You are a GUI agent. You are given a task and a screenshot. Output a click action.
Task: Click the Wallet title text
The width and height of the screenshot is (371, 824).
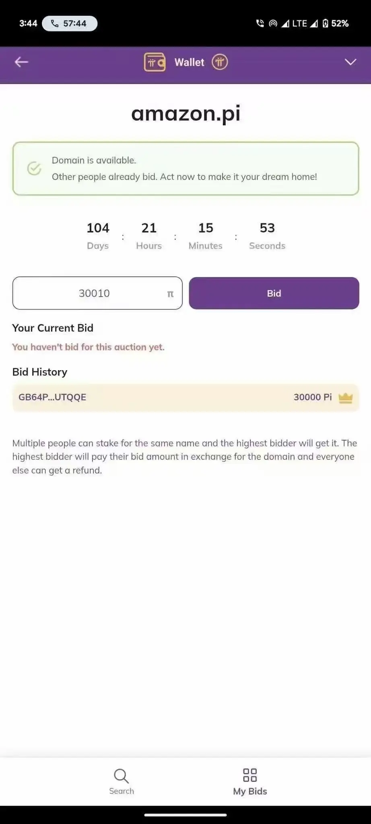(x=190, y=62)
